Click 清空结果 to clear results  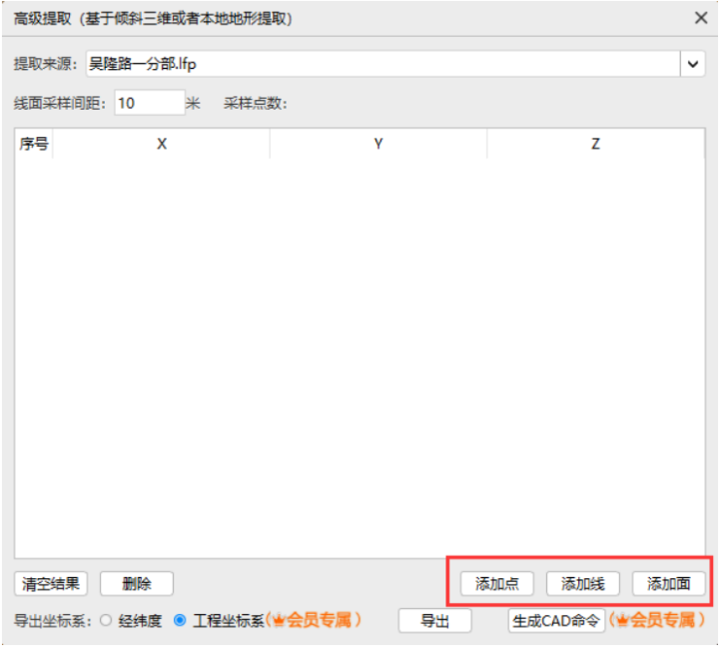(51, 583)
